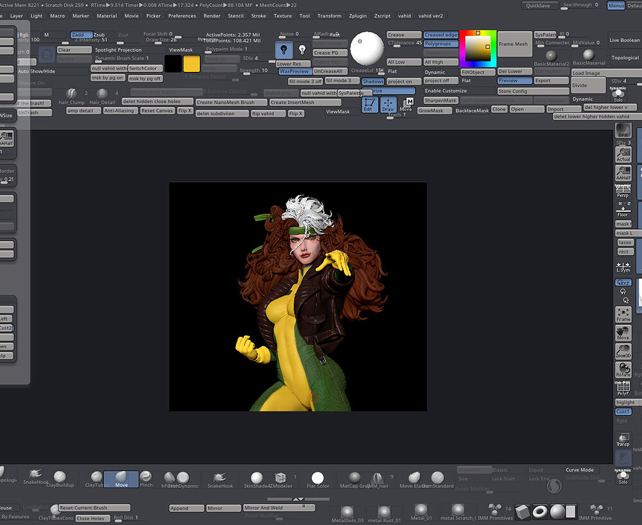Toggle Live Boolean
Image resolution: width=642 pixels, height=525 pixels.
(625, 40)
